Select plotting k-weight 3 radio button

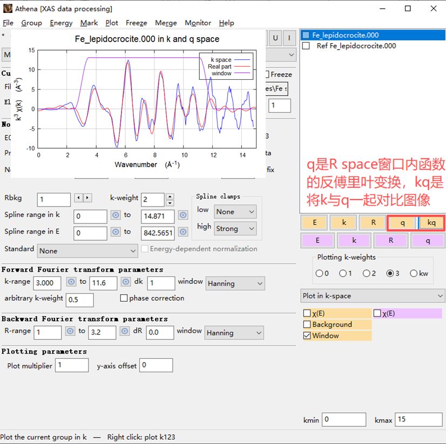(x=390, y=273)
